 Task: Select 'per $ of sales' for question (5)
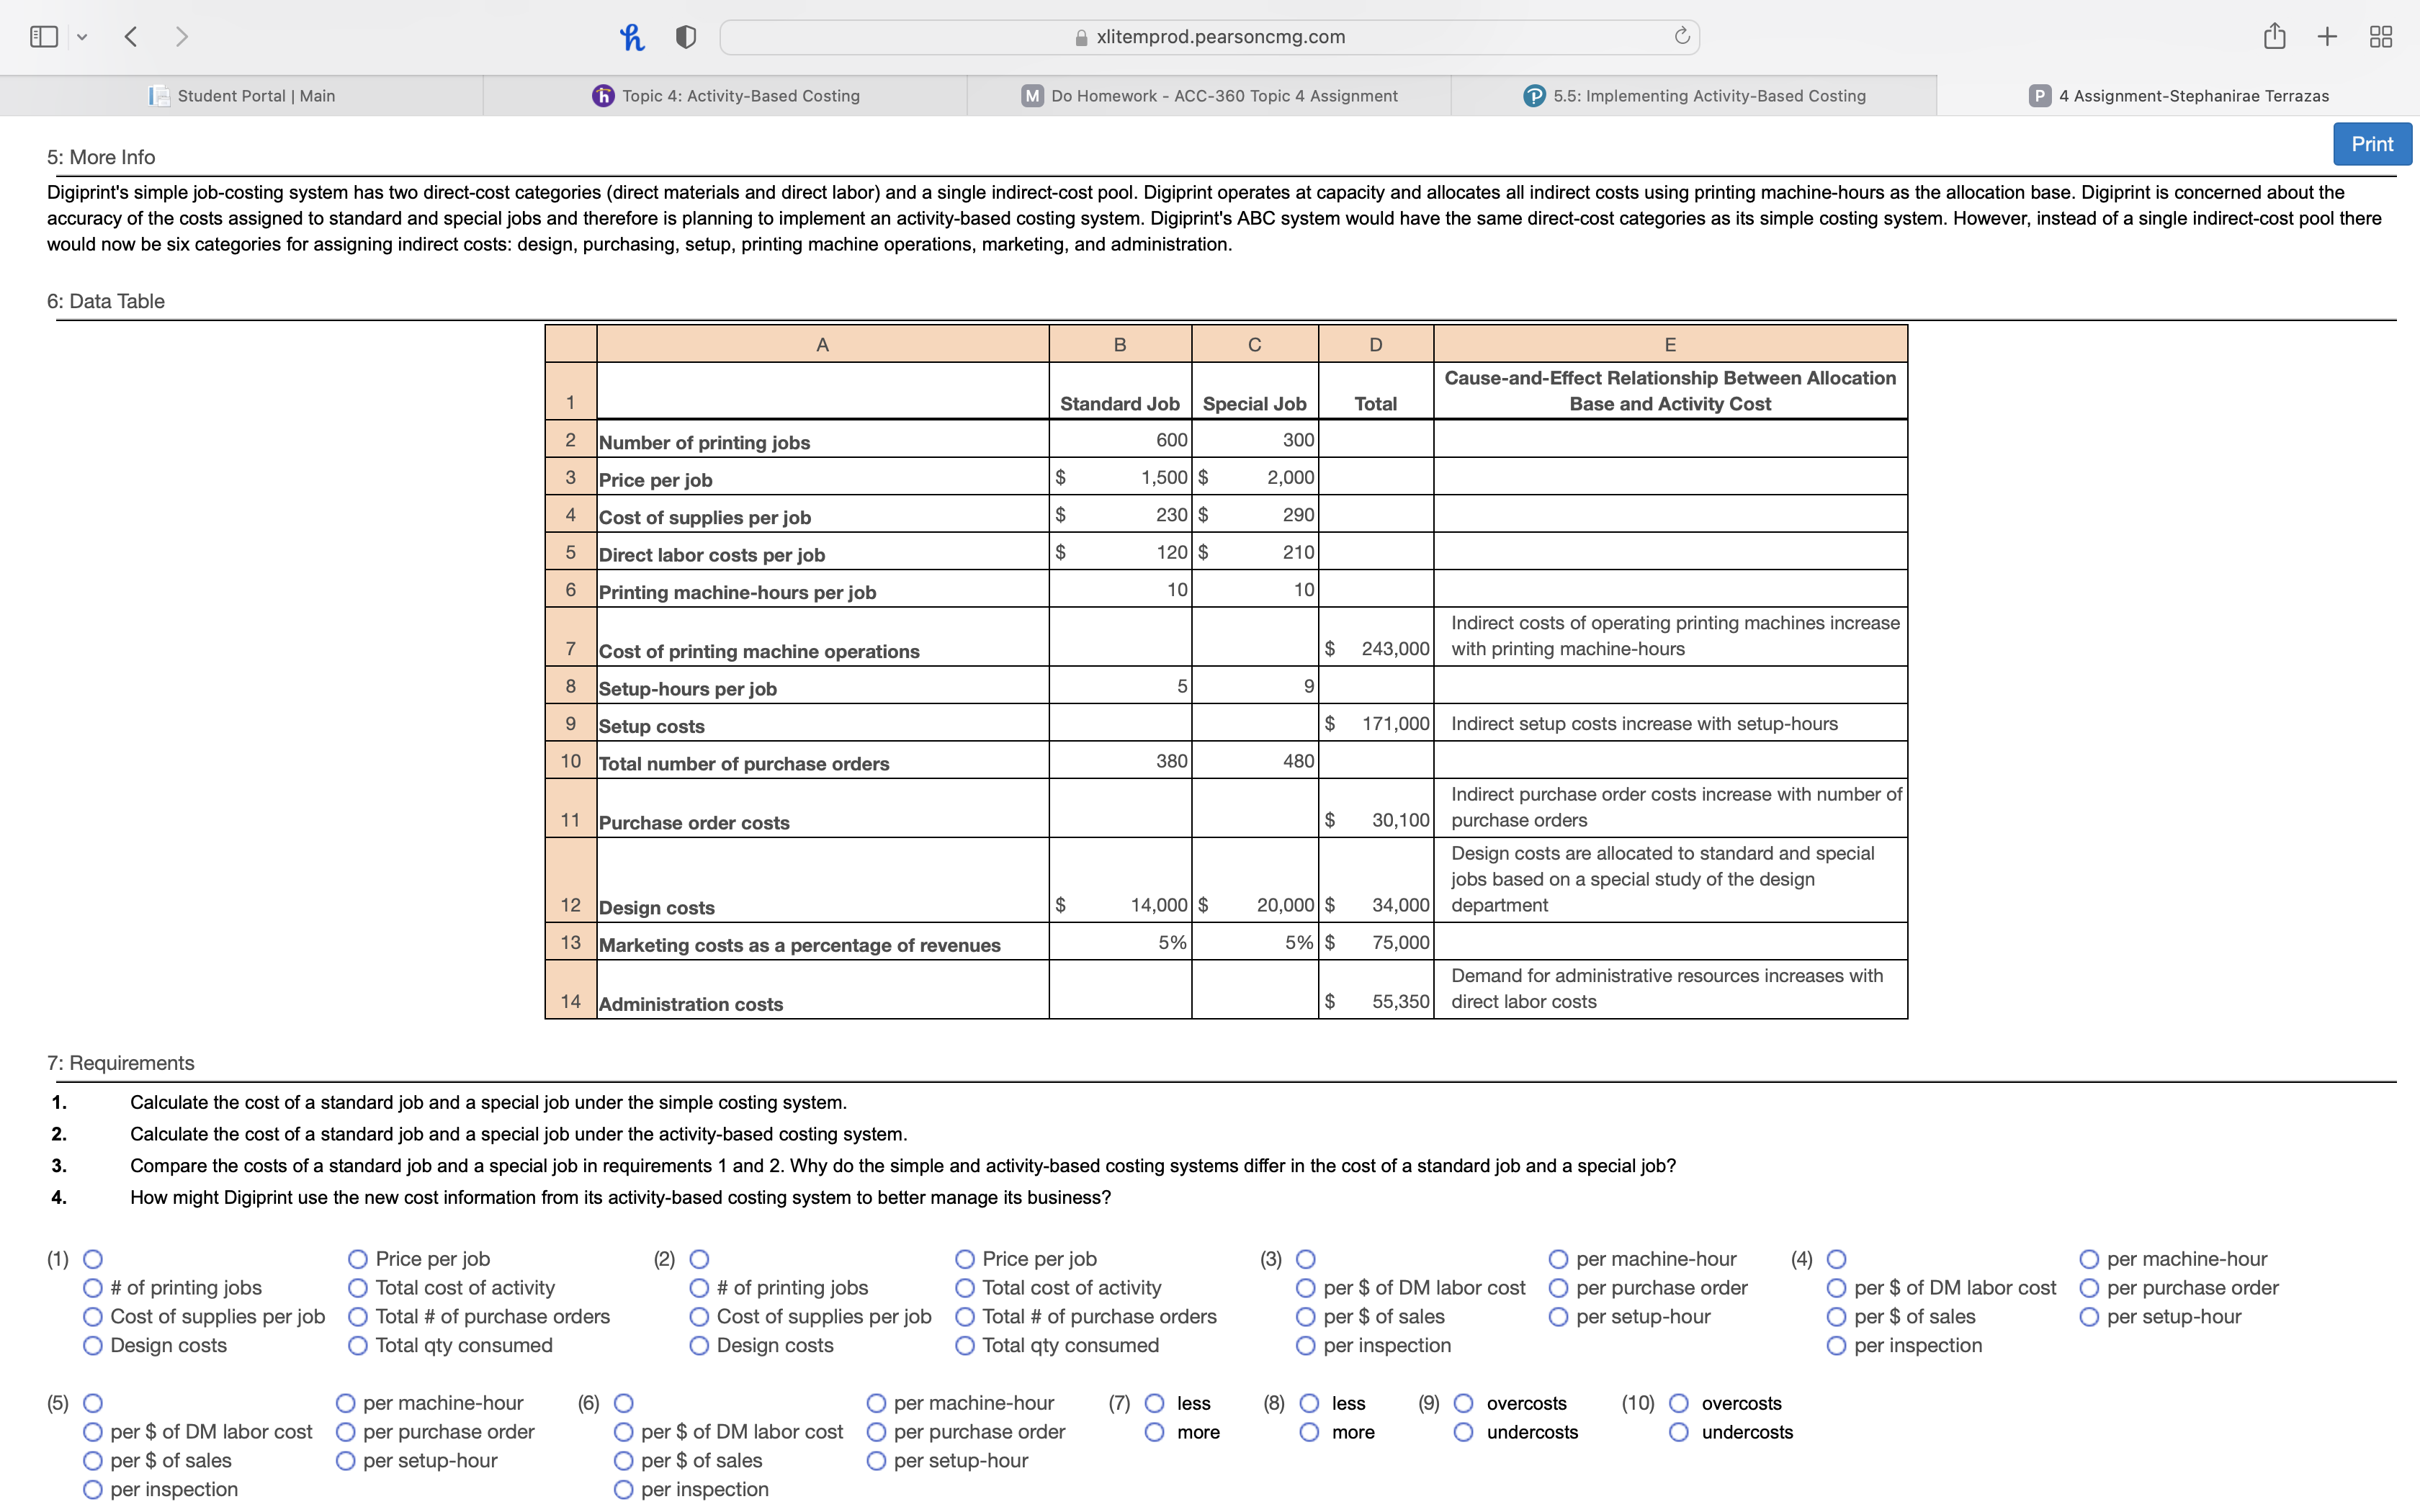coord(93,1461)
